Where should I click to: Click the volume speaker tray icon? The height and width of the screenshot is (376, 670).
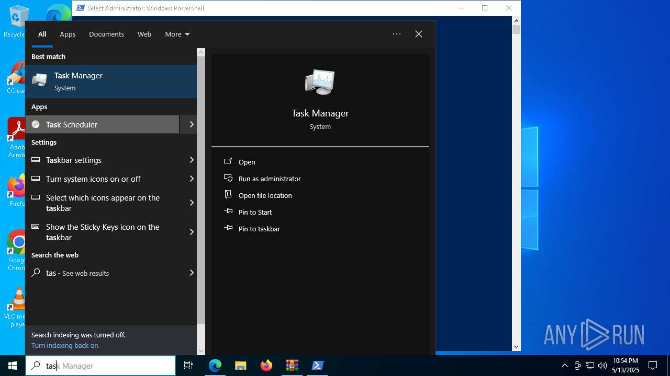point(602,366)
